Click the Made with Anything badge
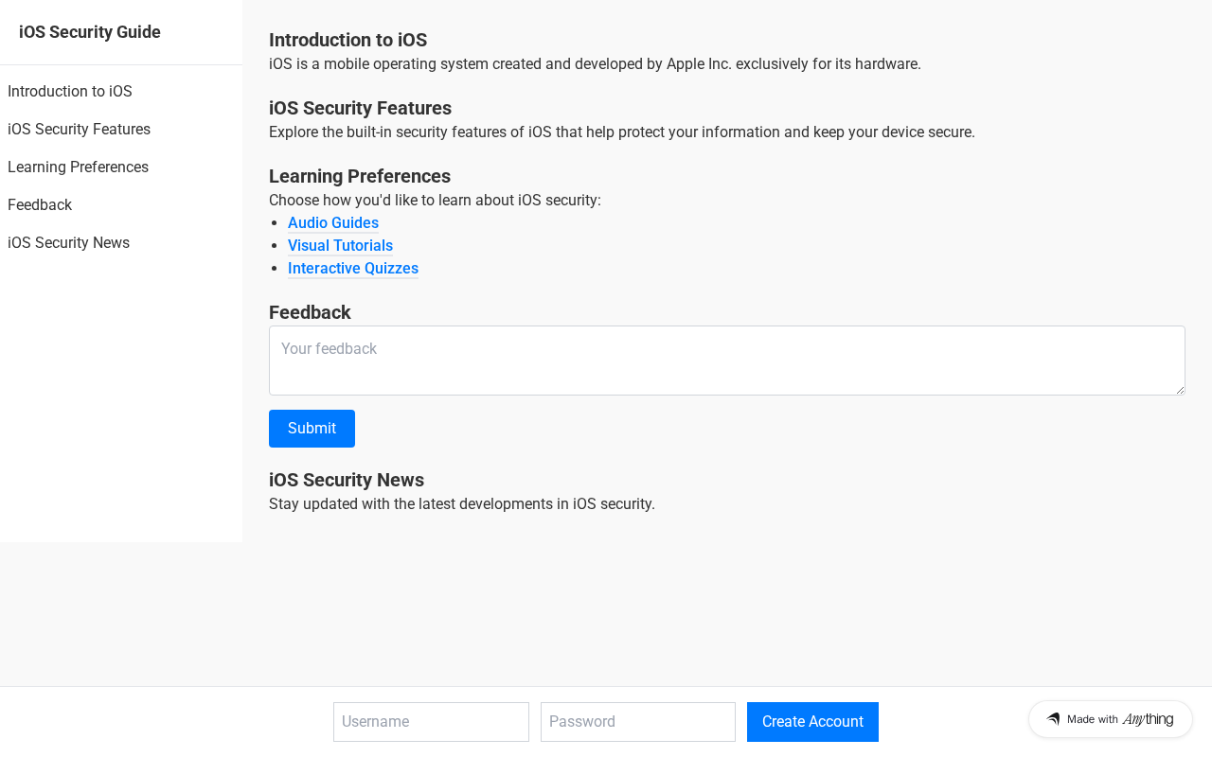 coord(1110,719)
